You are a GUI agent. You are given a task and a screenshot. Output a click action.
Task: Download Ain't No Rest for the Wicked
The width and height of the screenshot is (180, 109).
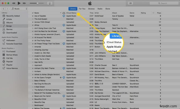[64, 31]
